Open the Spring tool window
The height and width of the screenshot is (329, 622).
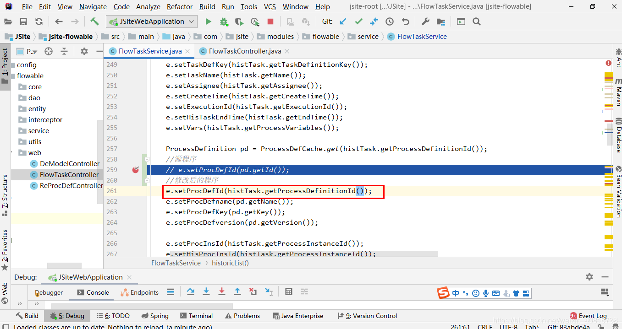155,316
